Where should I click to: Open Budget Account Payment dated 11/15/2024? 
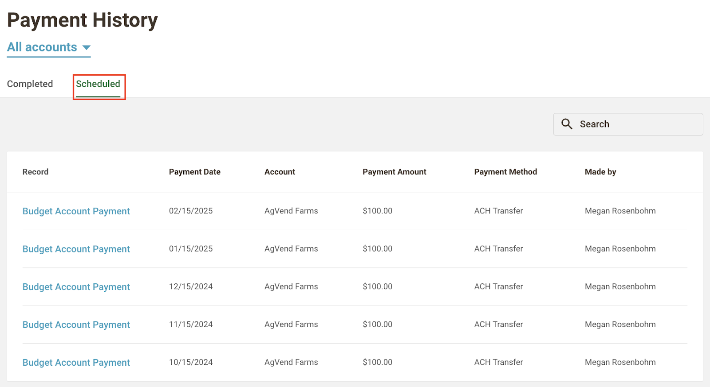pyautogui.click(x=76, y=325)
